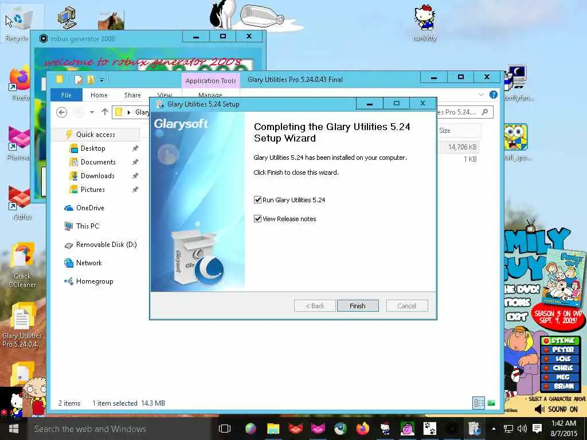Go back in File Explorer navigation
587x440 pixels.
[x=62, y=112]
